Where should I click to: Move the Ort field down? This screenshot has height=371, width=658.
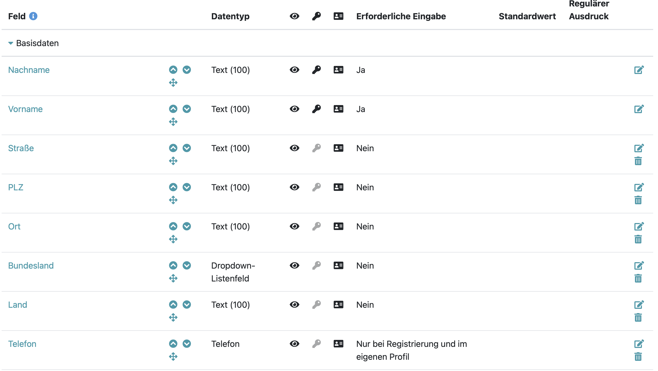tap(187, 226)
